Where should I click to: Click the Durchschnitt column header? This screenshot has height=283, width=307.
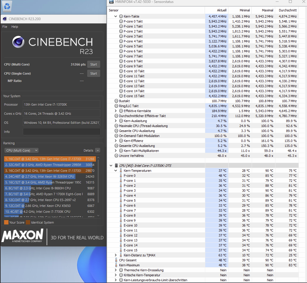click(287, 10)
